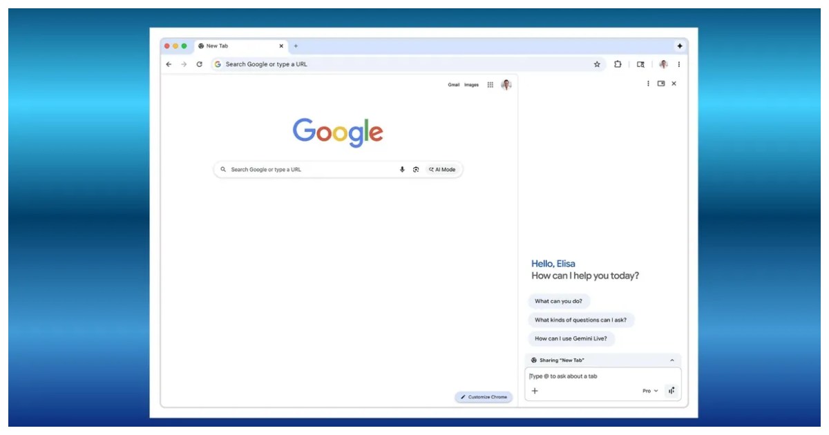Viewport: 829px width, 435px height.
Task: Open Gemini panel more options menu
Action: pyautogui.click(x=648, y=84)
